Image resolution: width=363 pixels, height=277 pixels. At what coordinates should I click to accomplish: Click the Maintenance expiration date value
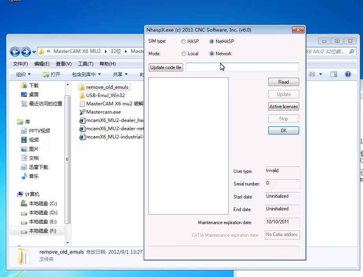click(x=282, y=222)
